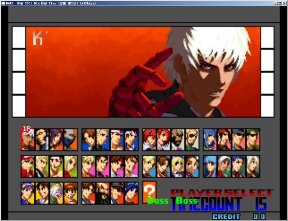Click the MAME window title bar

coord(144,3)
